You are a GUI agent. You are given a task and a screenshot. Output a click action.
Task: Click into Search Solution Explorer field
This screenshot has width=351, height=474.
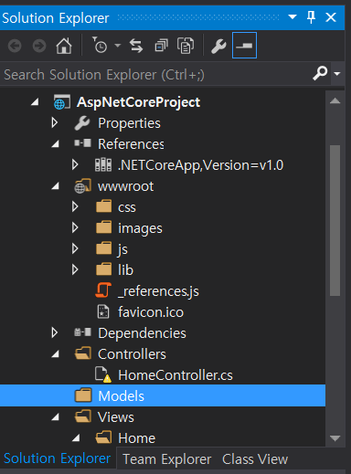click(155, 74)
